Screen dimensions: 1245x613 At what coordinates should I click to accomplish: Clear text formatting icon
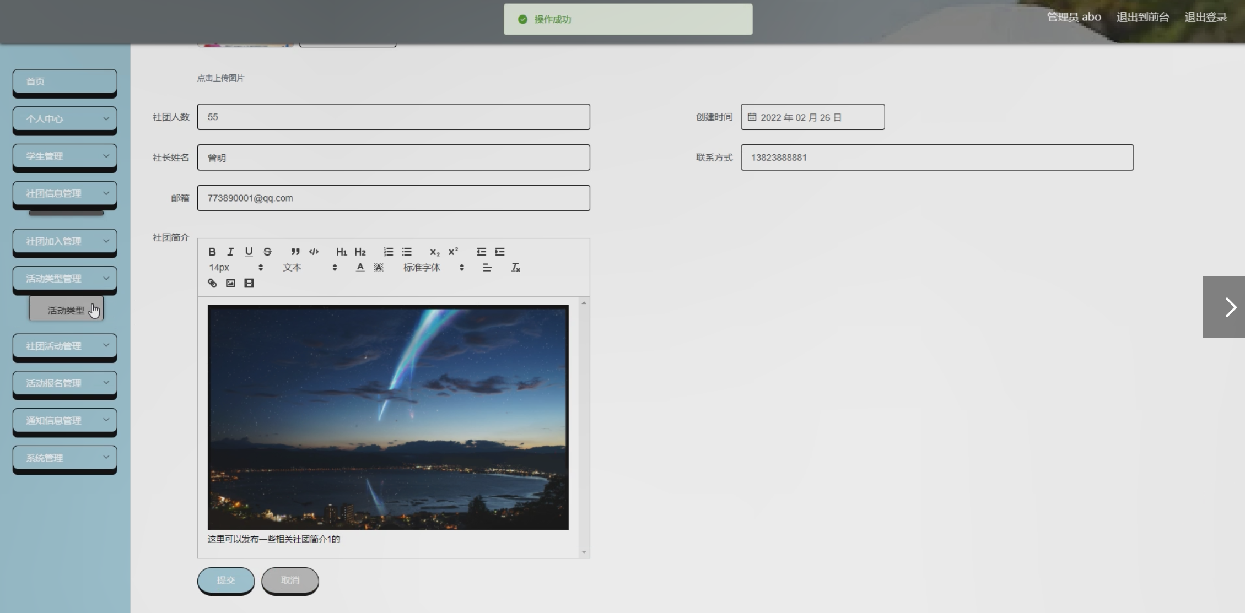coord(515,268)
